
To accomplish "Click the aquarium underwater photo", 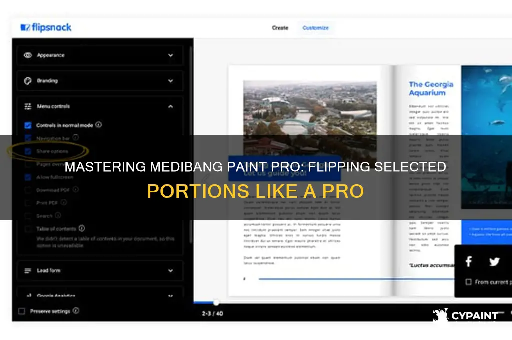I will click(x=486, y=137).
